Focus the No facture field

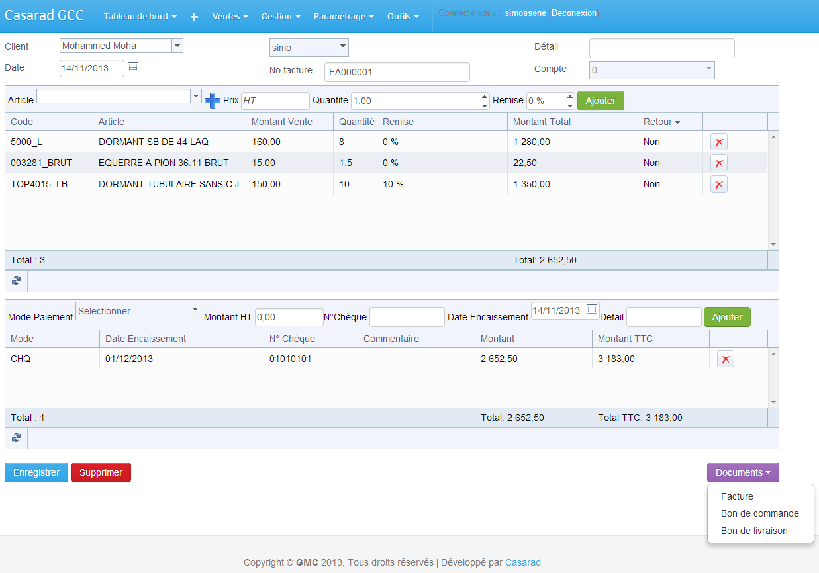point(397,72)
